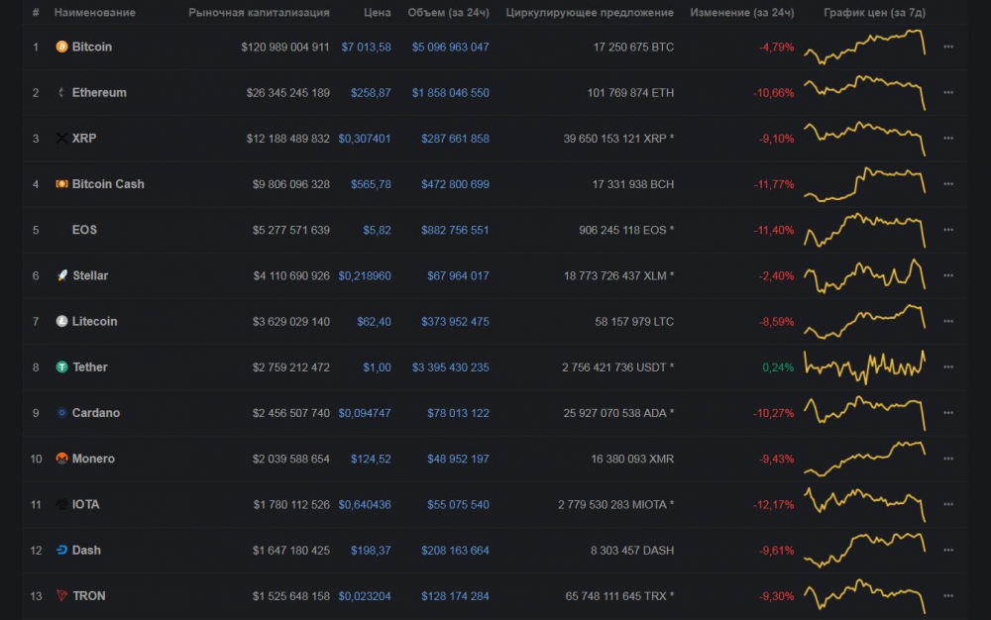Click the Monero coin logo
The image size is (991, 620).
(61, 459)
